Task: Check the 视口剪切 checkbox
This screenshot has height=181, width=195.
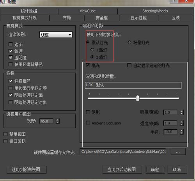Action: pyautogui.click(x=6, y=141)
